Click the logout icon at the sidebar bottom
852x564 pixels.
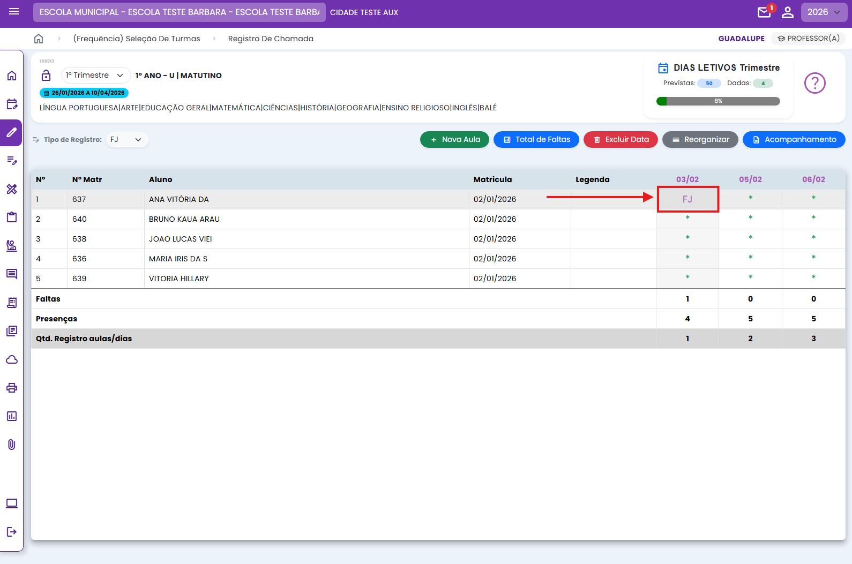tap(12, 532)
